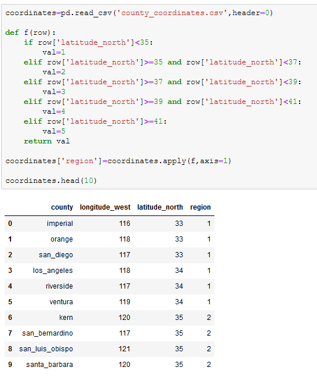Click the county column header
This screenshot has width=317, height=378.
click(62, 207)
